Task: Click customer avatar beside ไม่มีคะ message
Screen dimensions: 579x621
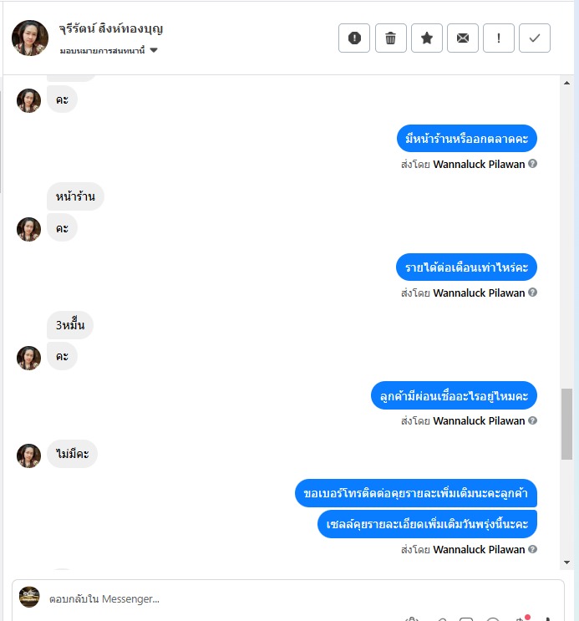Action: point(28,456)
